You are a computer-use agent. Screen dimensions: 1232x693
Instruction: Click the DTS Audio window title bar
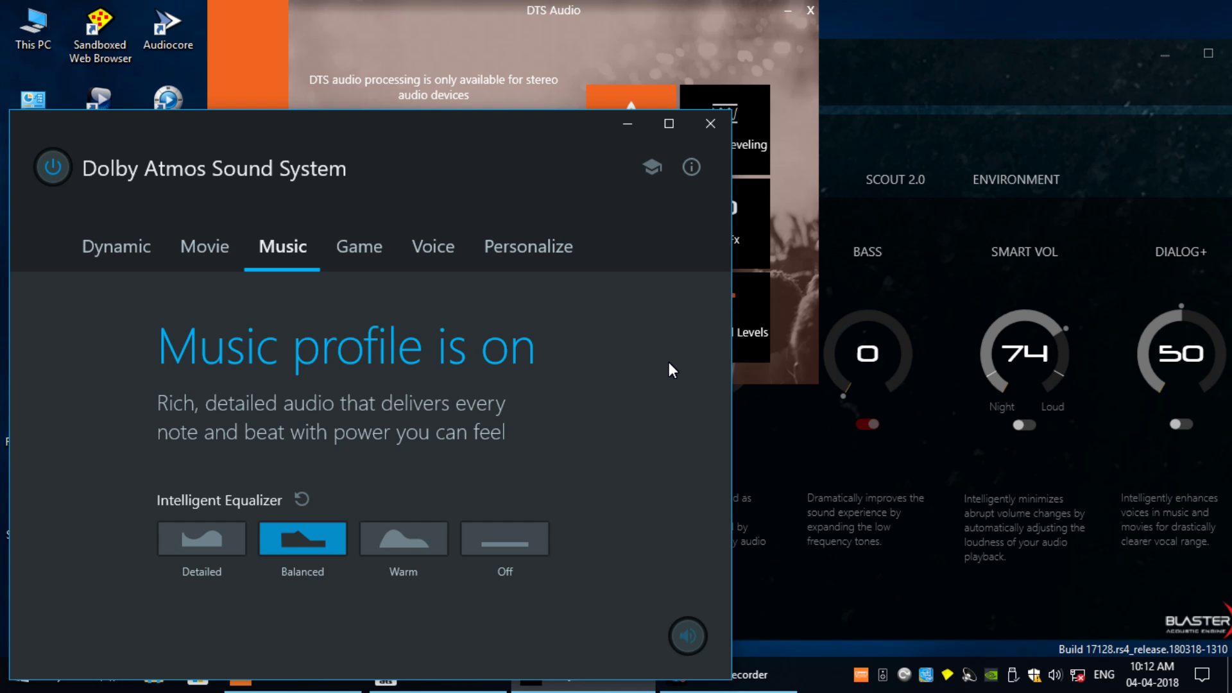pyautogui.click(x=554, y=10)
